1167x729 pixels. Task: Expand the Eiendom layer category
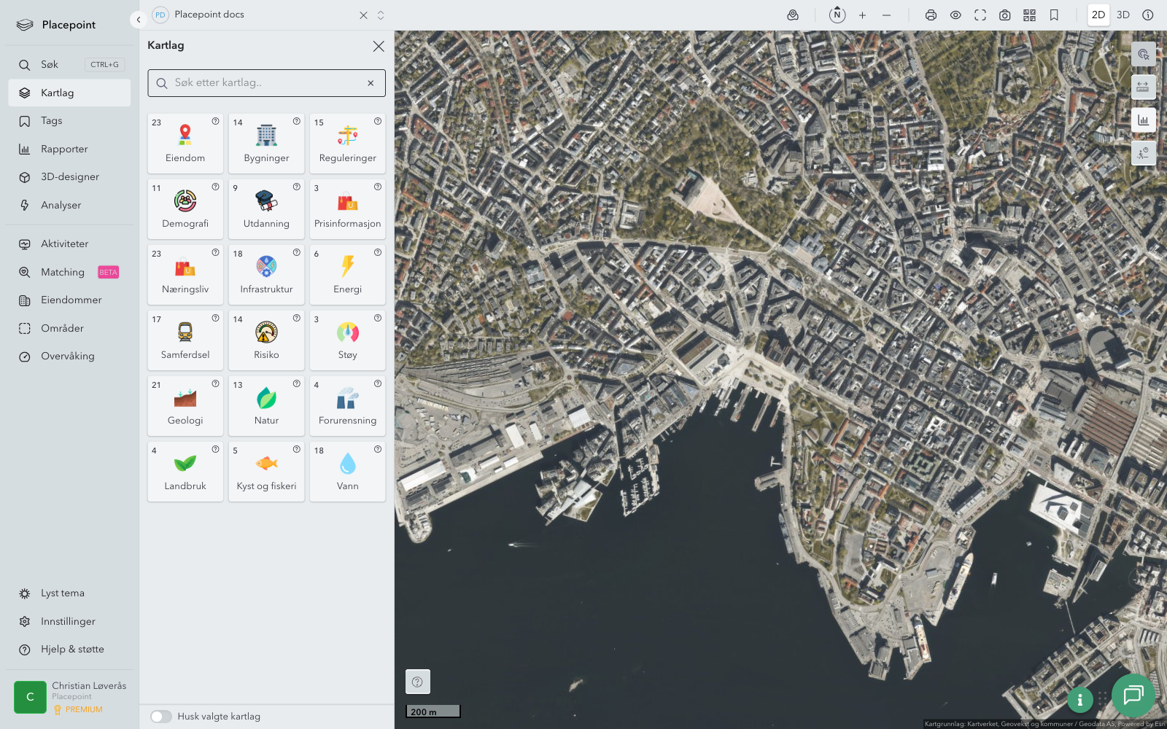[x=185, y=143]
